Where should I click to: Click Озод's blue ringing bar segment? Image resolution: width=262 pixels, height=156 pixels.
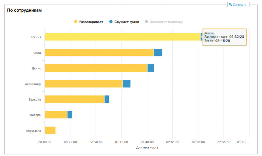point(158,52)
